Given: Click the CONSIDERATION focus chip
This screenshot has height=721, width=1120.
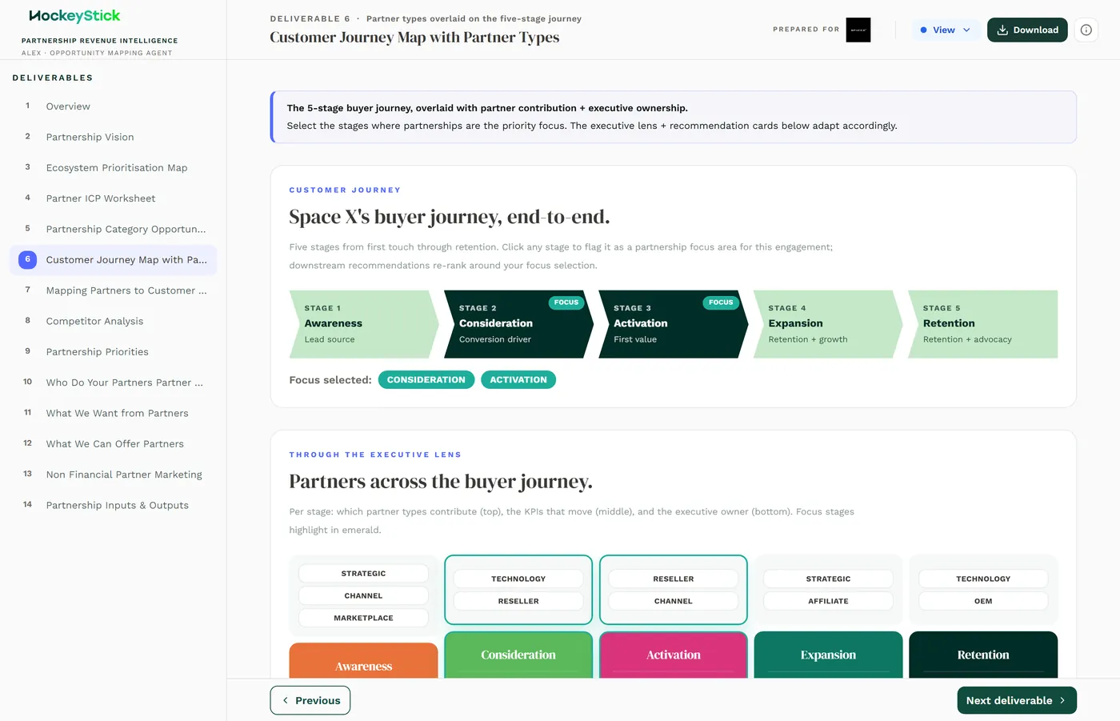Looking at the screenshot, I should 426,380.
